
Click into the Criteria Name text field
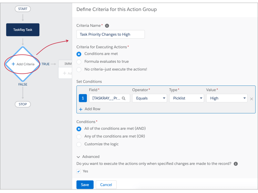point(110,34)
